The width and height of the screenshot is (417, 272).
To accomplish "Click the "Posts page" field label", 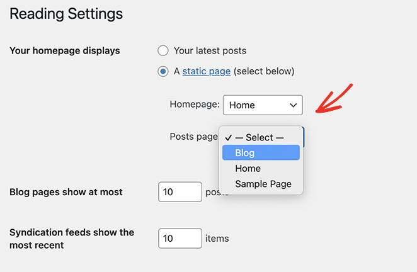I will coord(193,137).
